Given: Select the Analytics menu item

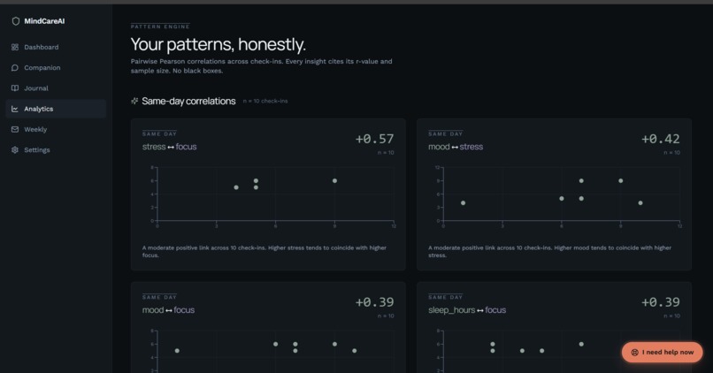Looking at the screenshot, I should 56,109.
